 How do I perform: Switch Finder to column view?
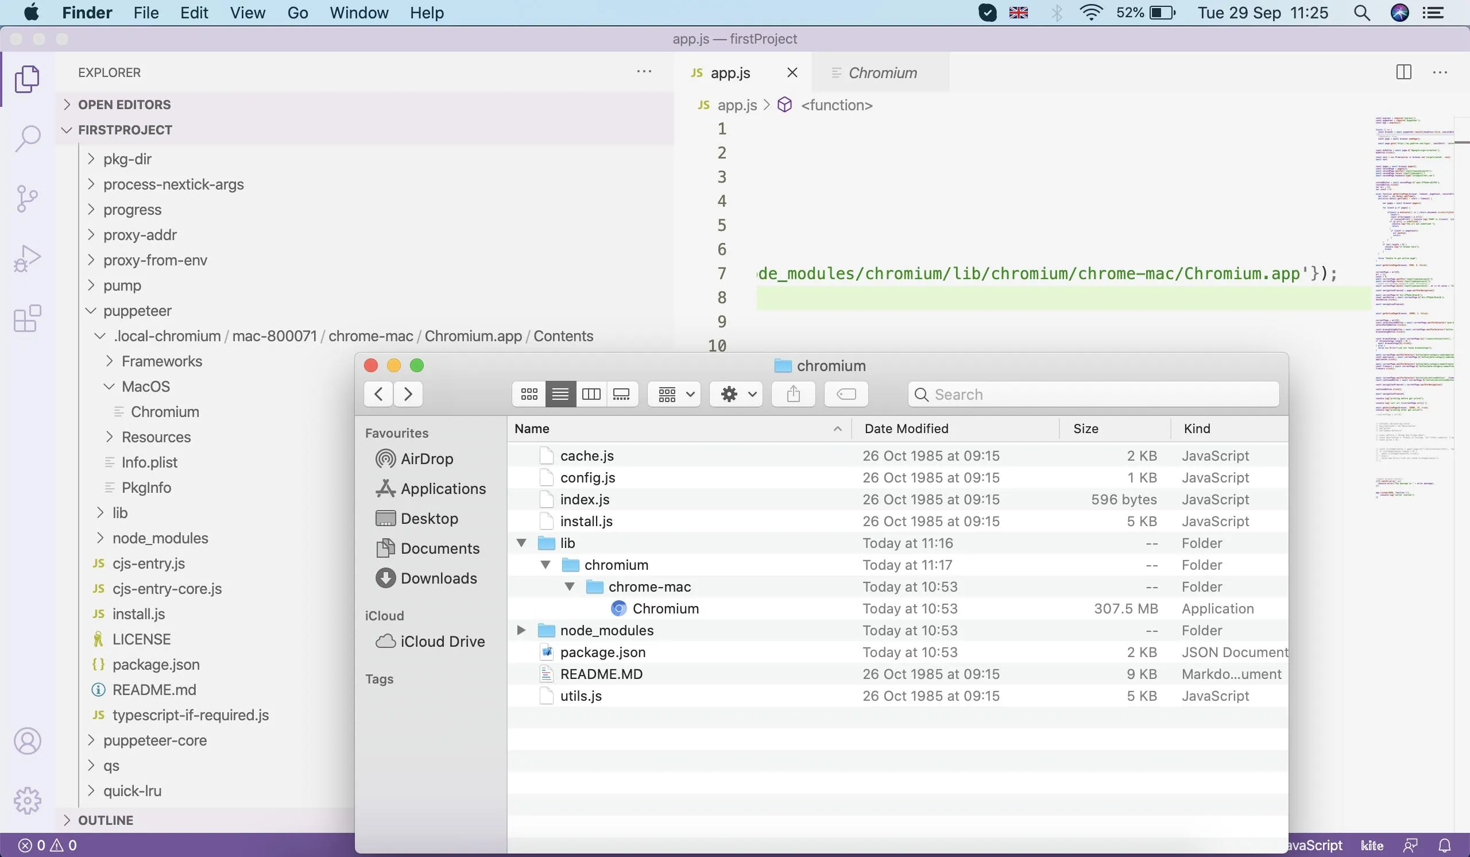coord(591,395)
